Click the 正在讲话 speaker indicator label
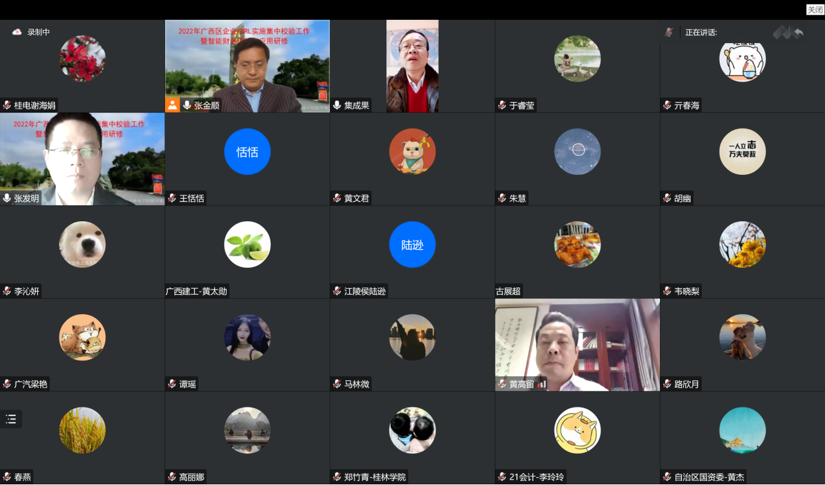 (701, 32)
